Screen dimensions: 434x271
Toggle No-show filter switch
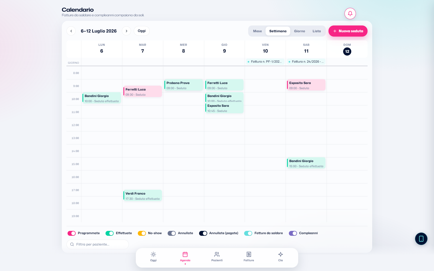coord(142,233)
